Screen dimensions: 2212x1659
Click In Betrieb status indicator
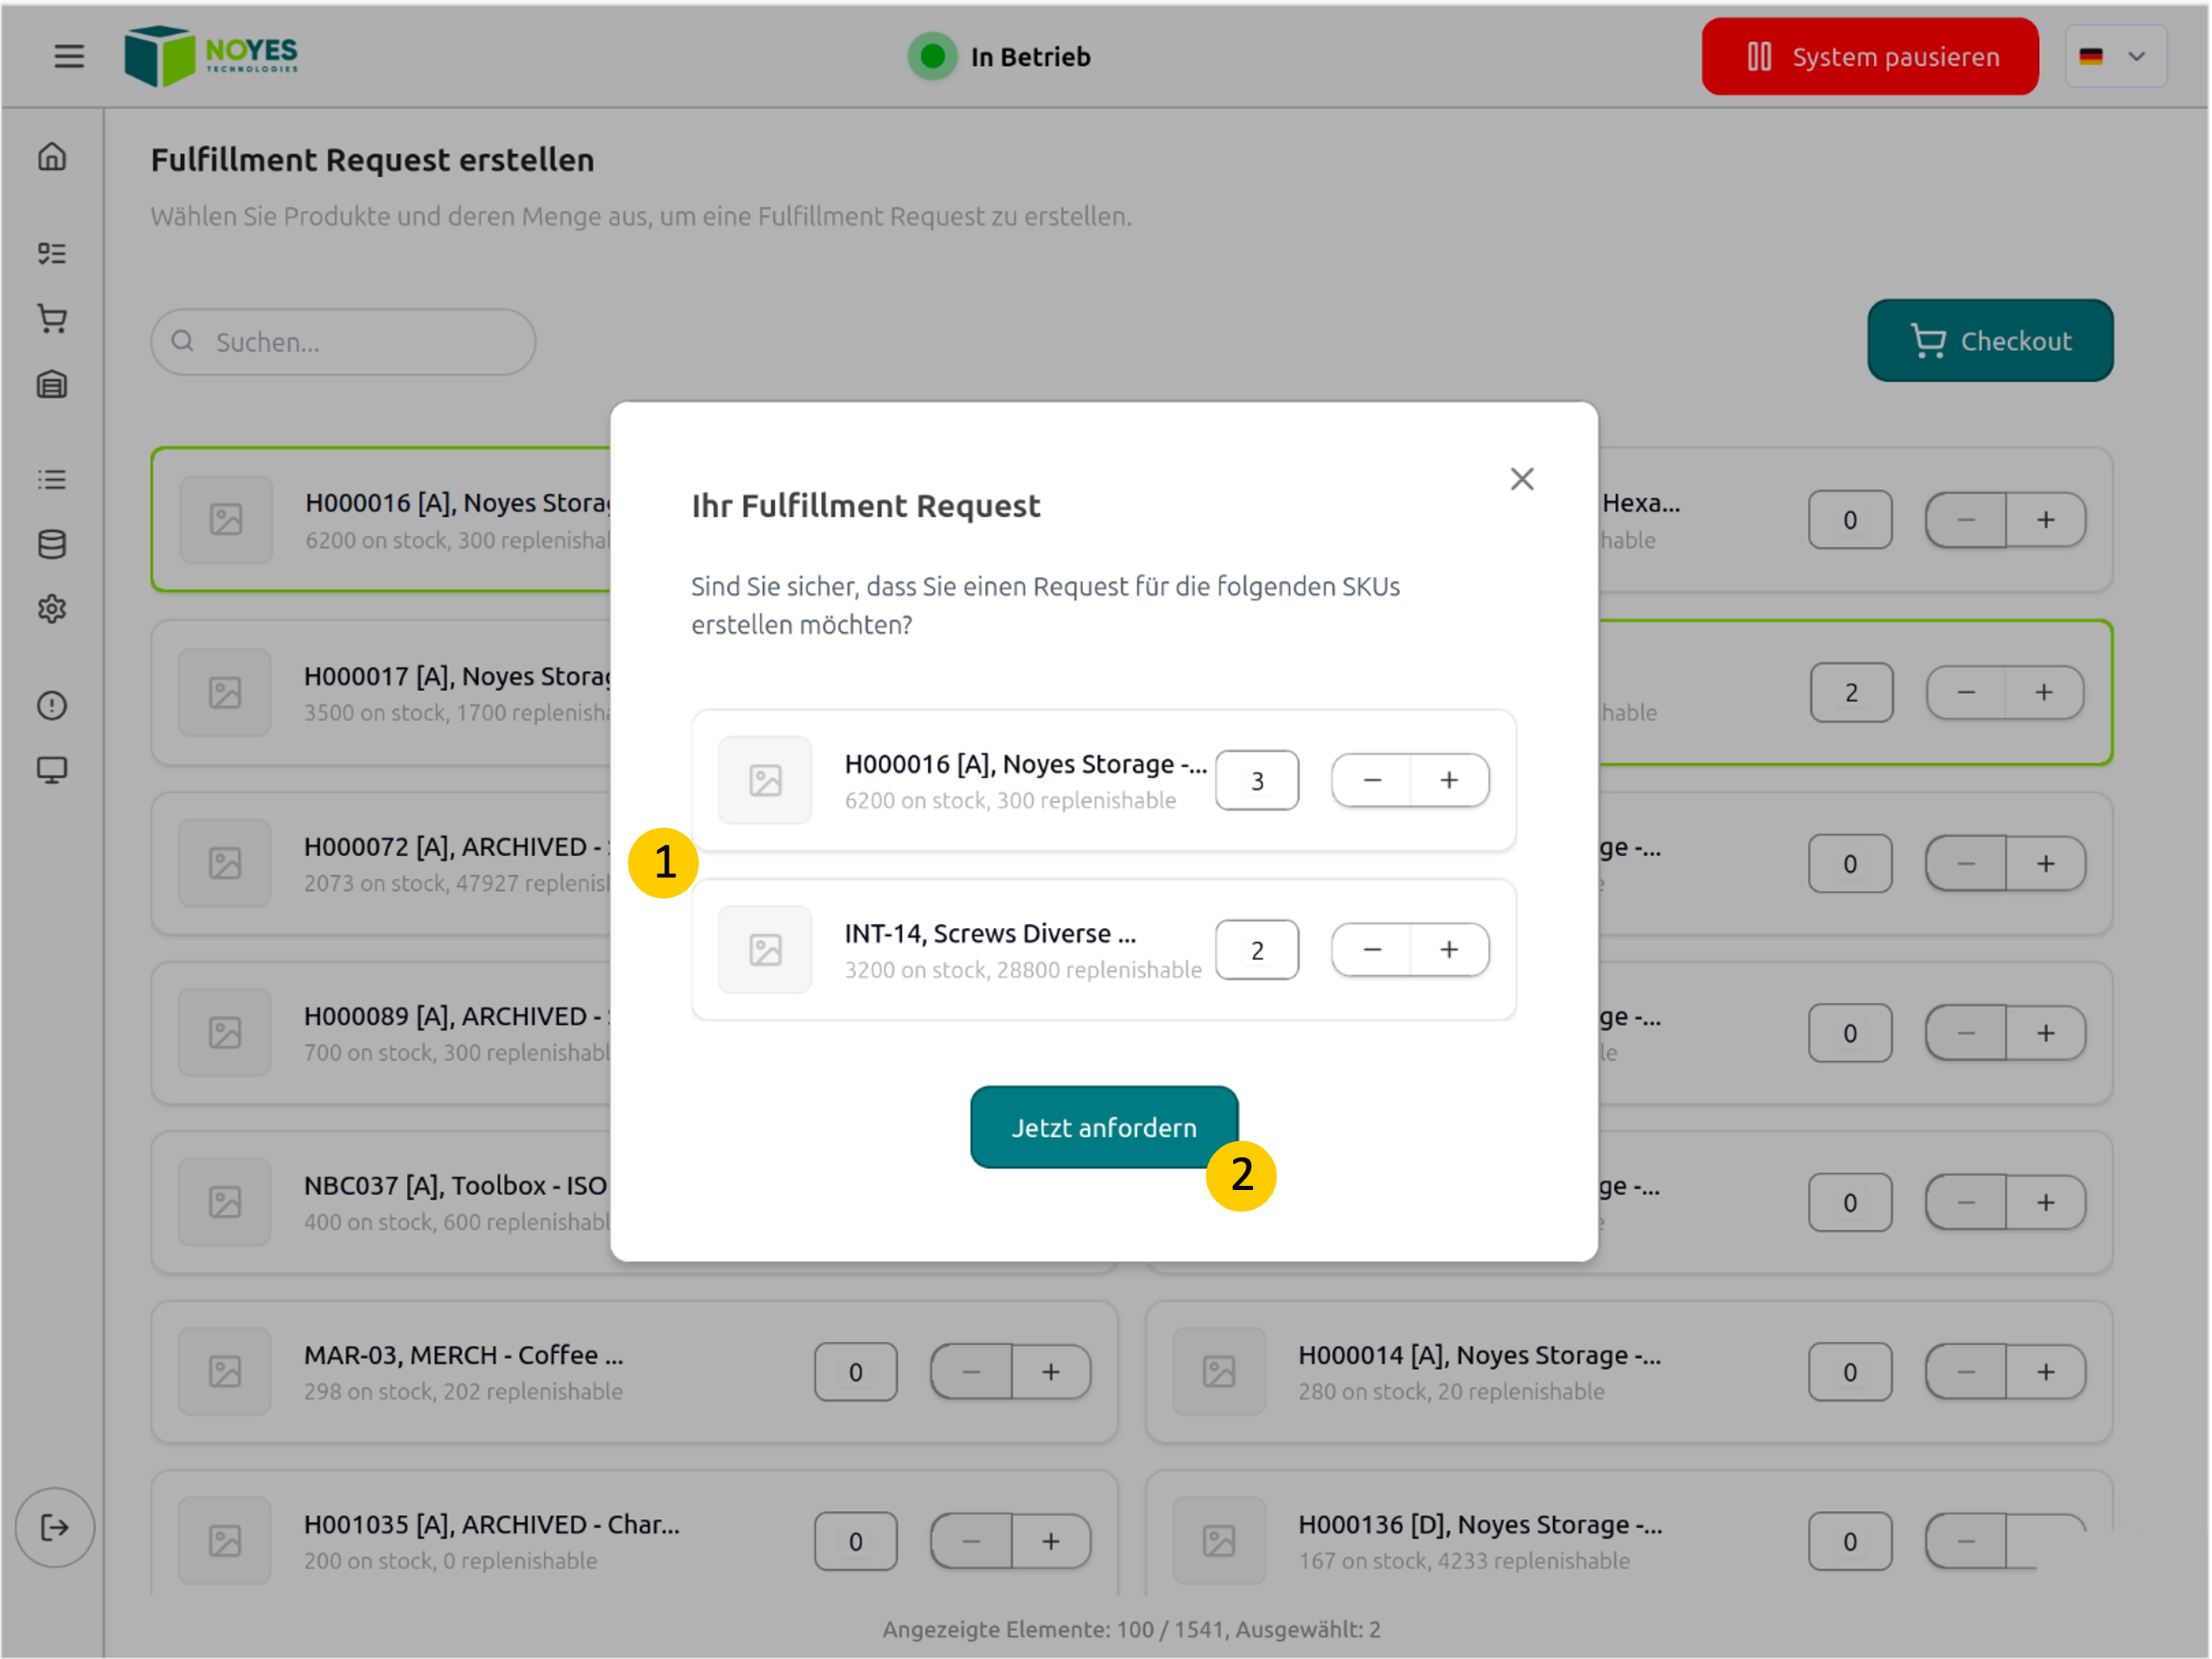(1000, 56)
